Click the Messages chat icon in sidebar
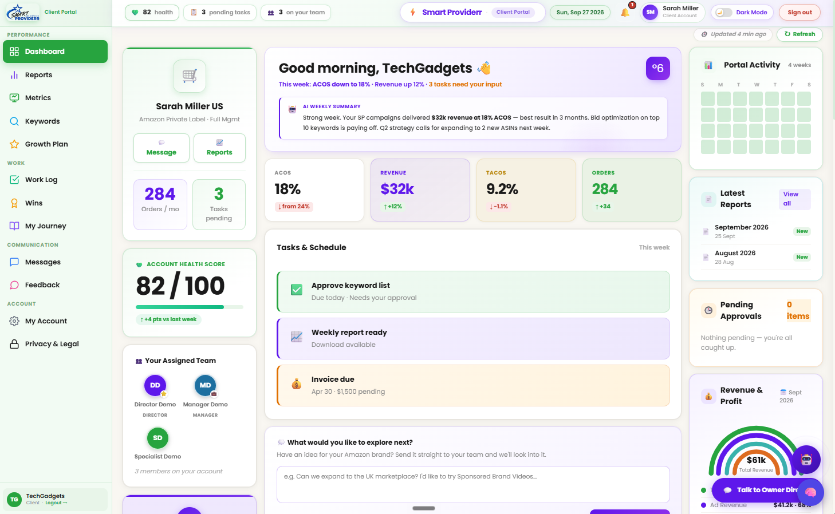 click(x=14, y=262)
